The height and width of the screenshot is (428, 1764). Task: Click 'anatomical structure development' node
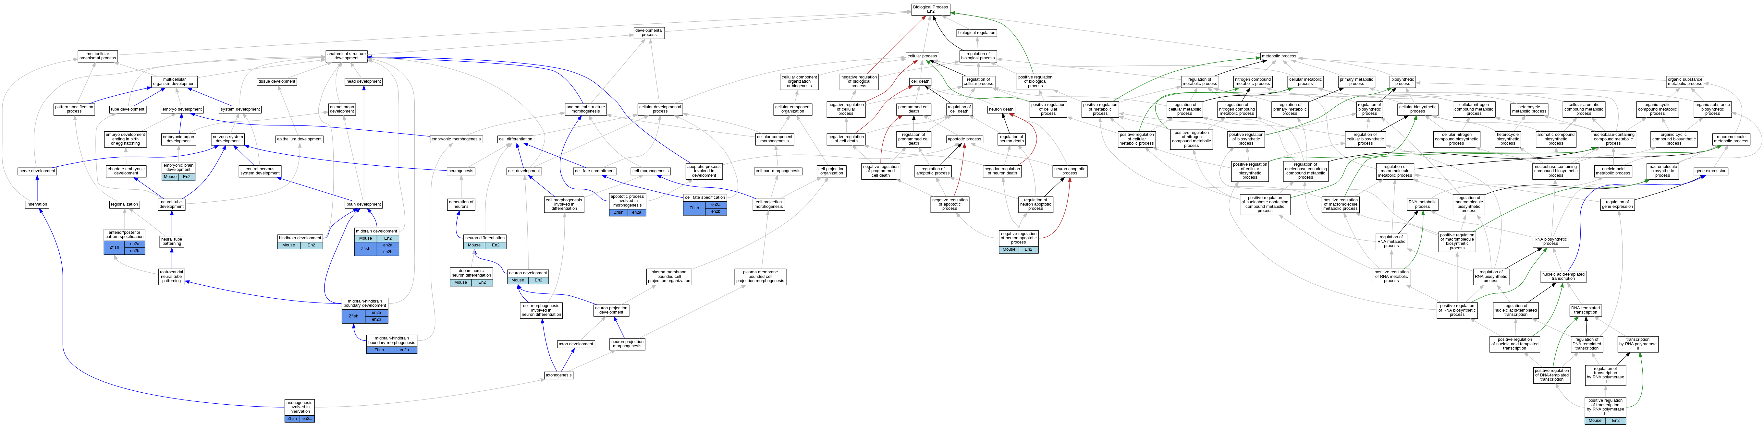click(x=347, y=56)
